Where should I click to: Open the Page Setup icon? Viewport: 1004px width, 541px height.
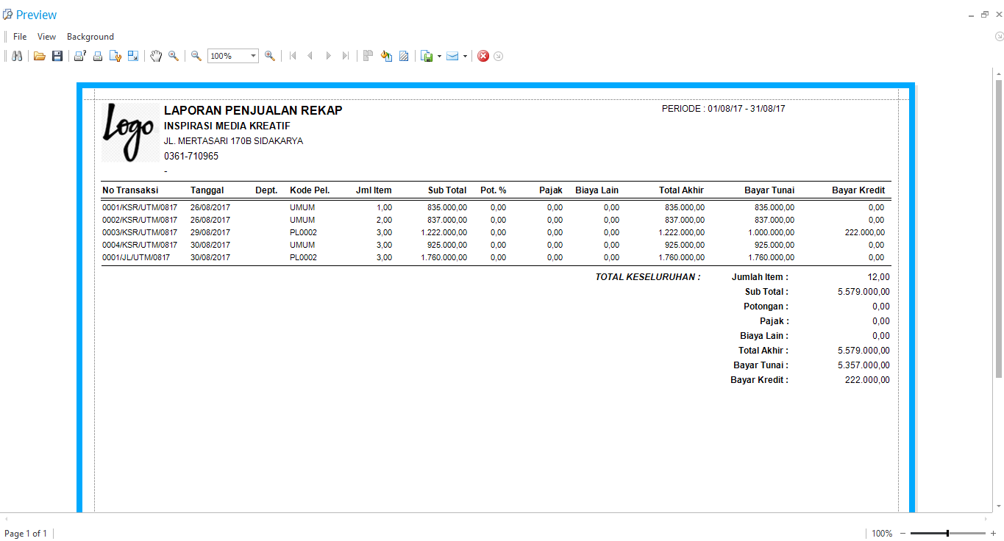[115, 56]
